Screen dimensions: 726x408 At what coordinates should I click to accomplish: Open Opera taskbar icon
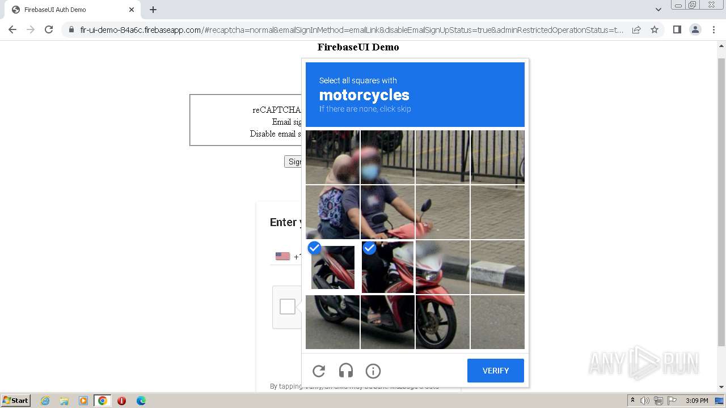[x=121, y=401]
